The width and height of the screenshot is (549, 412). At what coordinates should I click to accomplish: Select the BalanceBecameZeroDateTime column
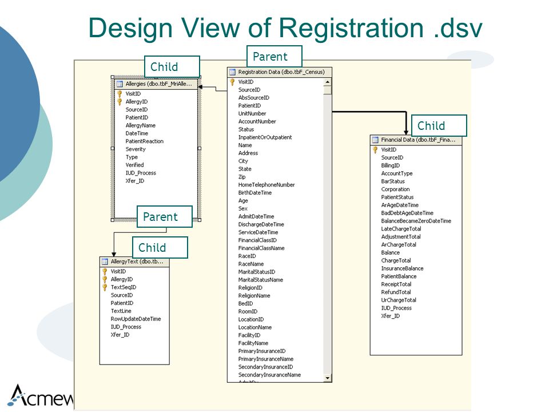click(x=416, y=221)
